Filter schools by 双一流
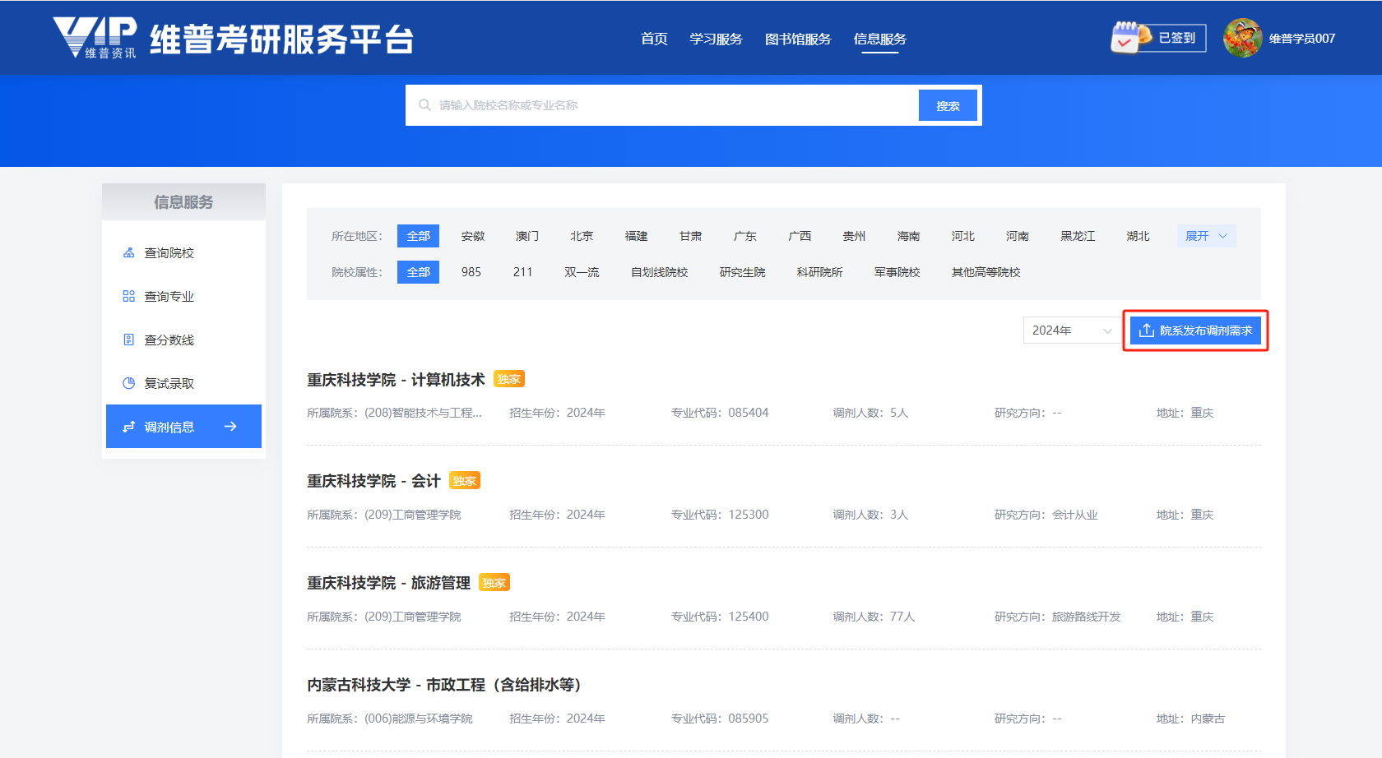Viewport: 1382px width, 758px height. pyautogui.click(x=582, y=272)
